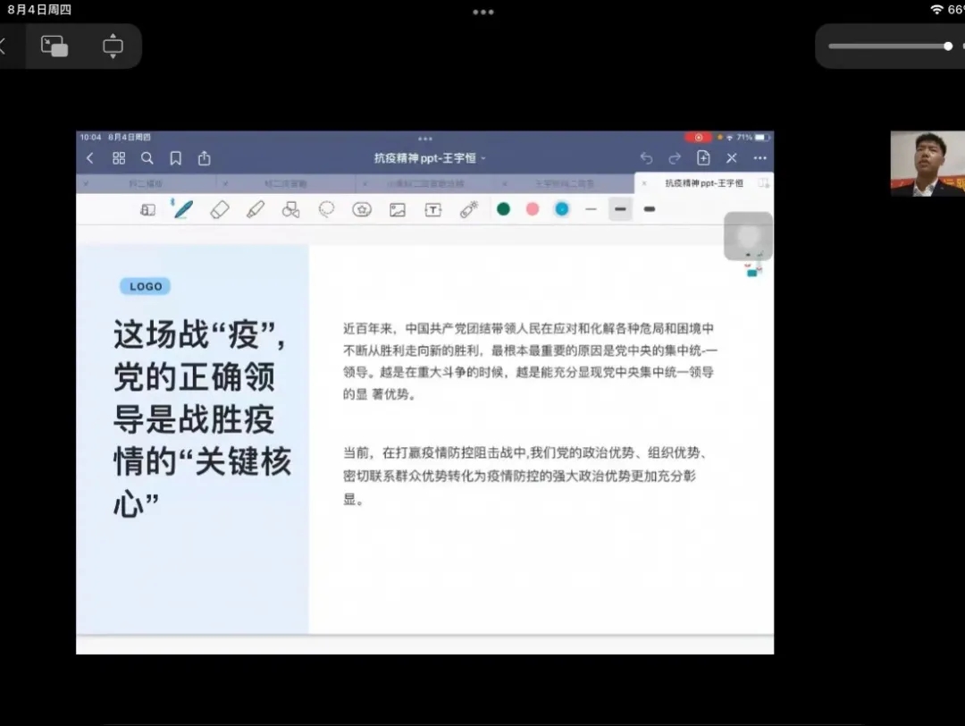Image resolution: width=965 pixels, height=726 pixels.
Task: Add a new page to the notebook
Action: pos(703,158)
